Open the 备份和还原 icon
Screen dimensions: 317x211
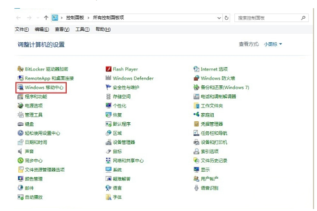tap(196, 87)
